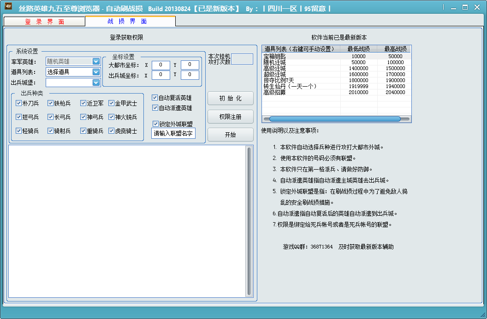
Task: Toggle the 朴刀兵 checkbox
Action: tap(18, 103)
